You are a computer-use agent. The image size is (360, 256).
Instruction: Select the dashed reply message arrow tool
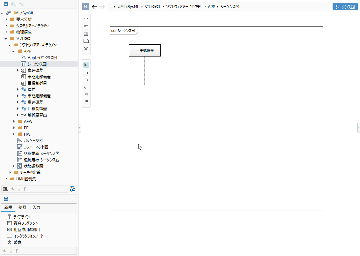coord(86,87)
